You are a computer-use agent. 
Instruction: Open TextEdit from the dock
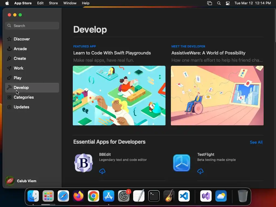tap(139, 196)
